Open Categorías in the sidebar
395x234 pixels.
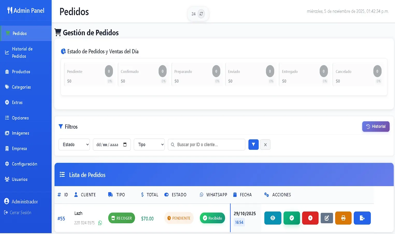coord(26,87)
